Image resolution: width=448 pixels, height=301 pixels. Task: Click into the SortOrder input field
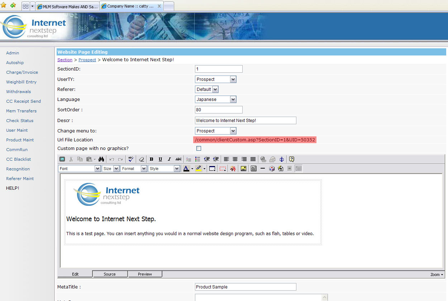pos(219,110)
